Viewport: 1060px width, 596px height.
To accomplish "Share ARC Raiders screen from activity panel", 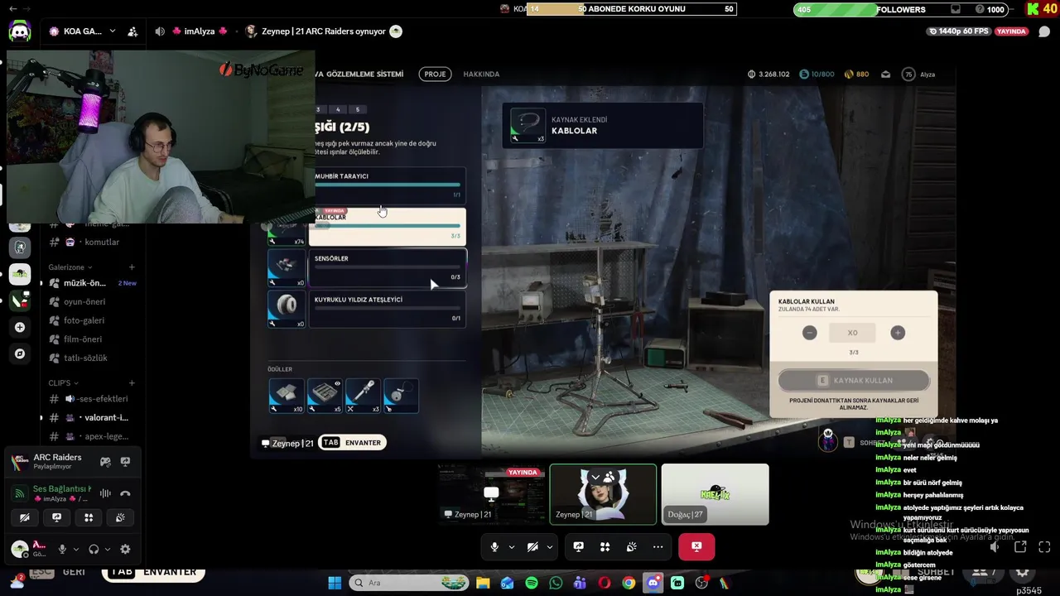I will 125,461.
